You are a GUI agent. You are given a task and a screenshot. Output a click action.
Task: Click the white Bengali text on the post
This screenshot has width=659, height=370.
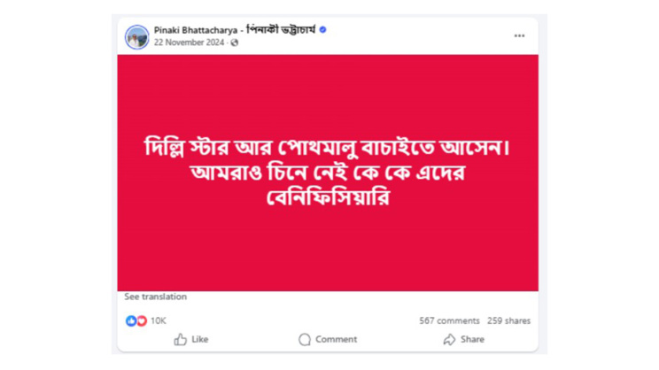(328, 172)
